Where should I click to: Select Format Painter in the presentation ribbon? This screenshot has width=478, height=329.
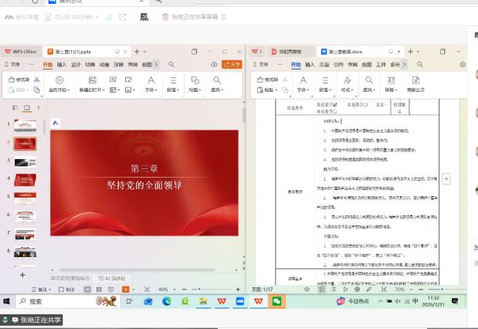[19, 80]
